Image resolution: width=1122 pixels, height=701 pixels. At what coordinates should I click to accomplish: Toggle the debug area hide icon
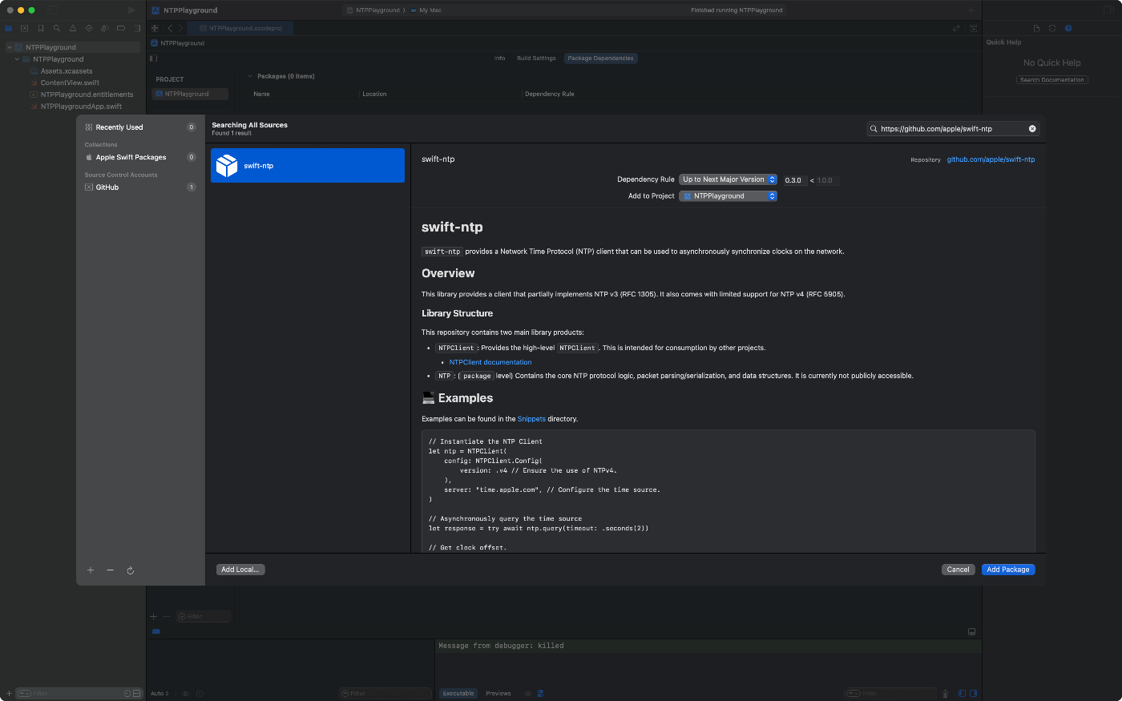pos(971,631)
